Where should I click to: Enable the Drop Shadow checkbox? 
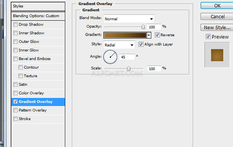pyautogui.click(x=16, y=25)
